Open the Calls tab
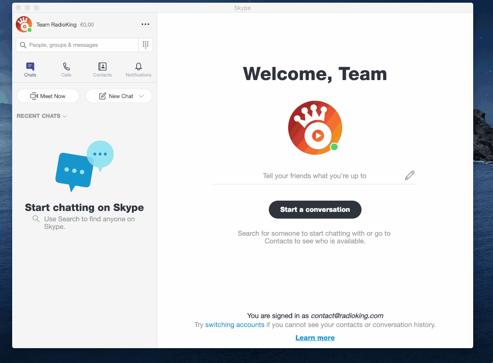 (x=66, y=70)
